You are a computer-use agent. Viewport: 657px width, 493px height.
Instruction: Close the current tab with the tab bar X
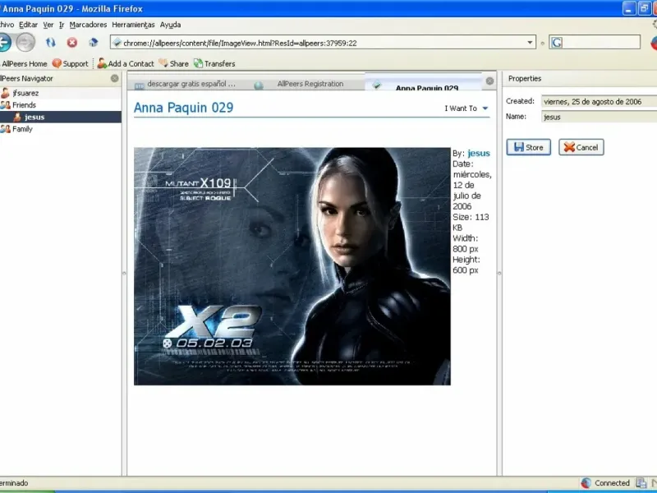(489, 81)
